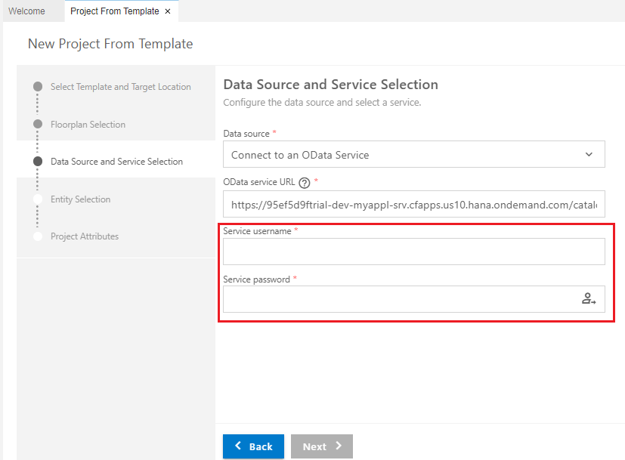
Task: Click the OData service URL text box
Action: pos(413,204)
